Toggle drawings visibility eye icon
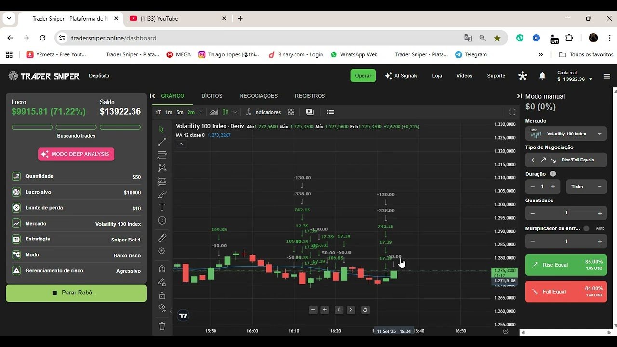This screenshot has height=347, width=617. [162, 308]
